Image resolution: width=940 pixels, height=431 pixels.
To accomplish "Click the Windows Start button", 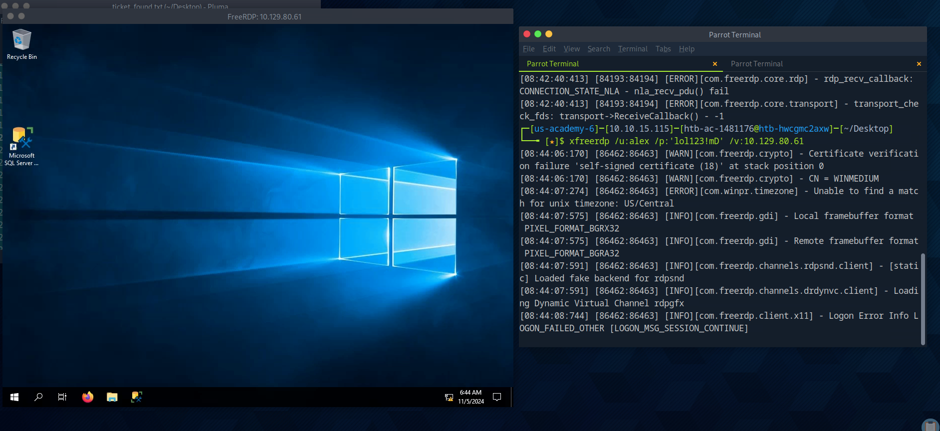I will point(14,397).
